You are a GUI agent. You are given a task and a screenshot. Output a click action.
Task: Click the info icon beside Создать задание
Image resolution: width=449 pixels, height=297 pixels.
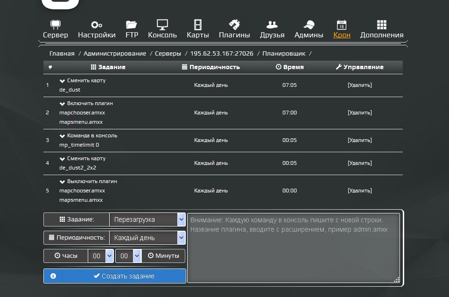pyautogui.click(x=53, y=276)
